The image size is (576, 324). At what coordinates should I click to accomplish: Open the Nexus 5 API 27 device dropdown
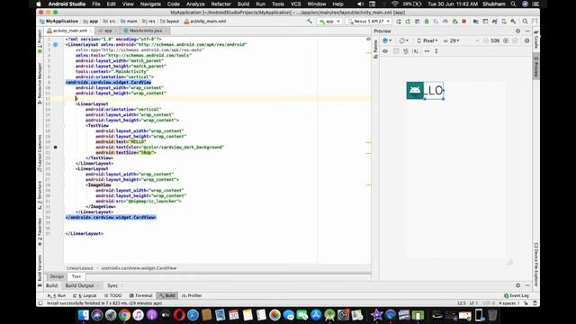click(x=369, y=22)
